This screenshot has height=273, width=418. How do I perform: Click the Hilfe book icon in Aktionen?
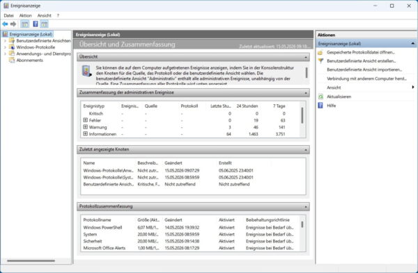point(320,106)
